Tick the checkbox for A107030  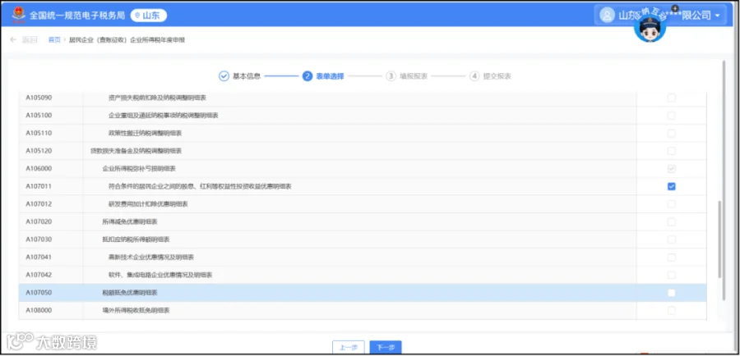coord(671,240)
